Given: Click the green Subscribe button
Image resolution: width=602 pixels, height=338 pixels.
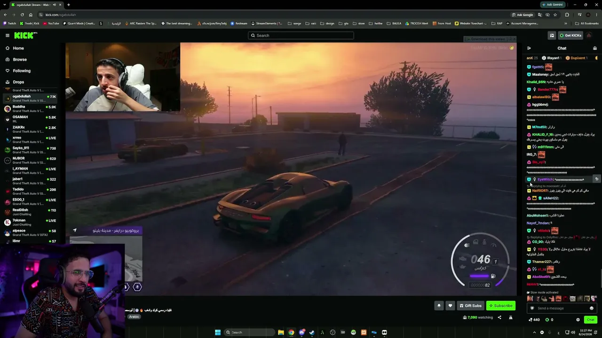Looking at the screenshot, I should pos(501,306).
